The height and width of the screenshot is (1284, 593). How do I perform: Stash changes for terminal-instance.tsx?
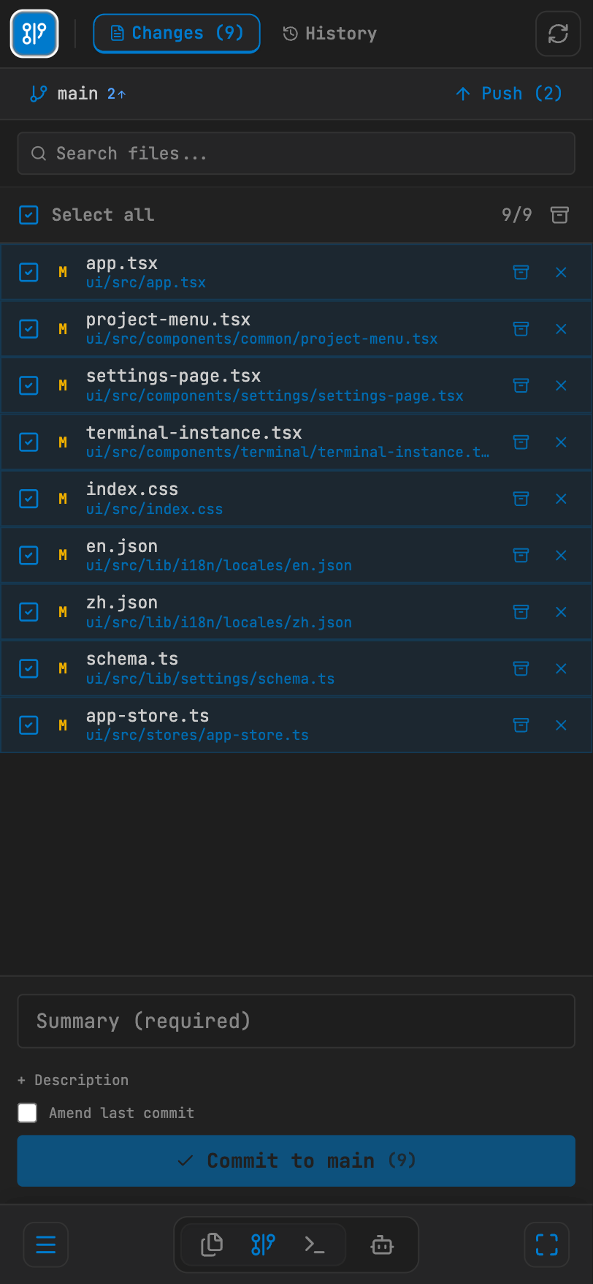pos(521,442)
